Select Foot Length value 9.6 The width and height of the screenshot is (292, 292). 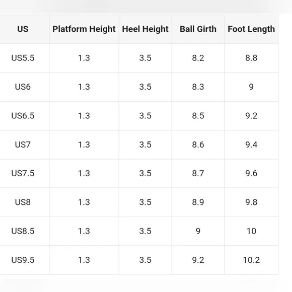point(251,173)
